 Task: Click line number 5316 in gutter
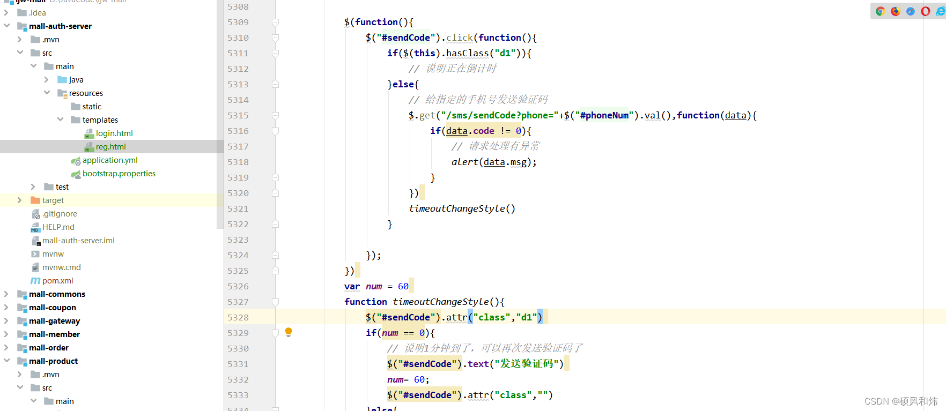coord(238,131)
